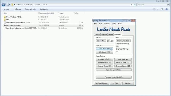Click the Dwarf Fortress folder icon
This screenshot has height=96, width=171.
pyautogui.click(x=5, y=17)
